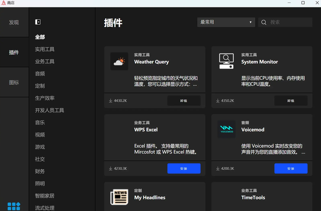Click the 4350.2K download count
This screenshot has height=211, width=321.
point(227,100)
